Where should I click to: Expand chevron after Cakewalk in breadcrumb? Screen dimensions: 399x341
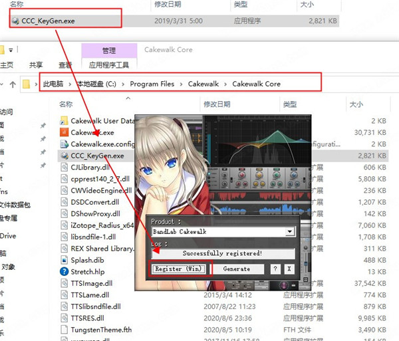225,84
